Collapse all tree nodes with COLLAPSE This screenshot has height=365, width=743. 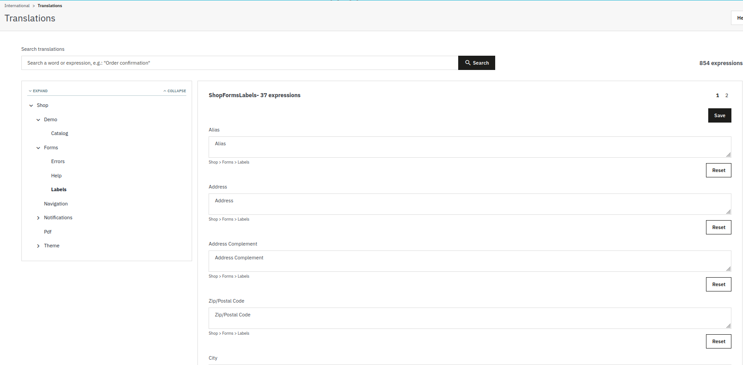[175, 91]
